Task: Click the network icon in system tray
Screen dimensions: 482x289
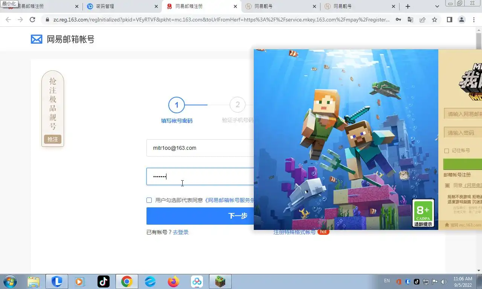Action: [426, 281]
